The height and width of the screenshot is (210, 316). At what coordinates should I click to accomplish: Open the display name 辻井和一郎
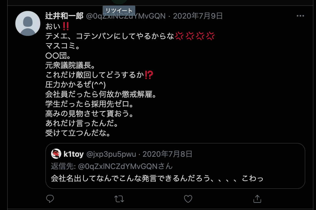[64, 16]
